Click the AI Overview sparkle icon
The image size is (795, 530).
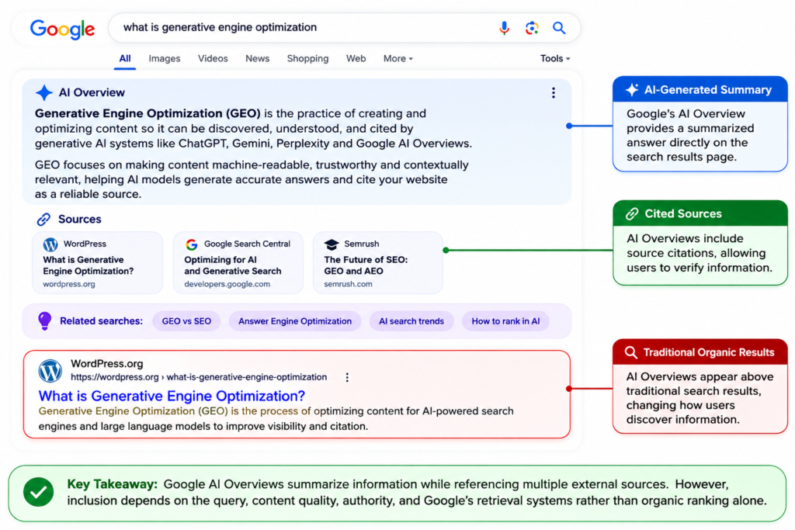tap(44, 92)
